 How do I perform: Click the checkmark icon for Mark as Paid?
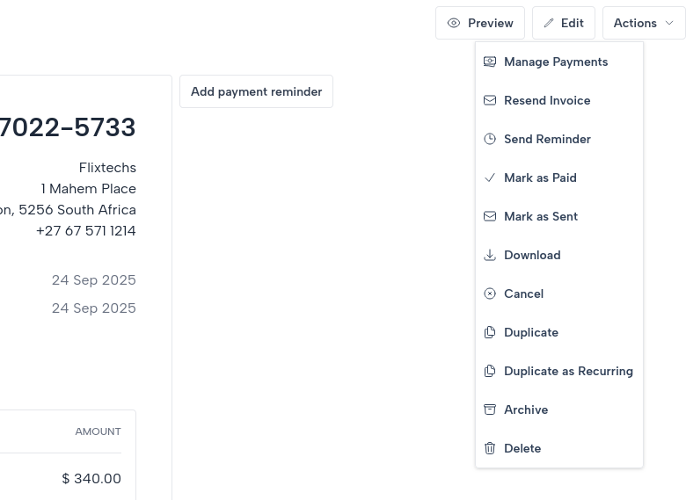click(490, 178)
